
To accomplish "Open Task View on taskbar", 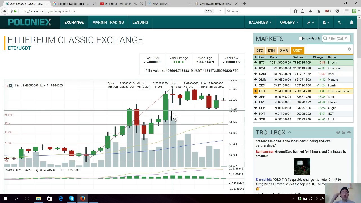I will 27,198.
